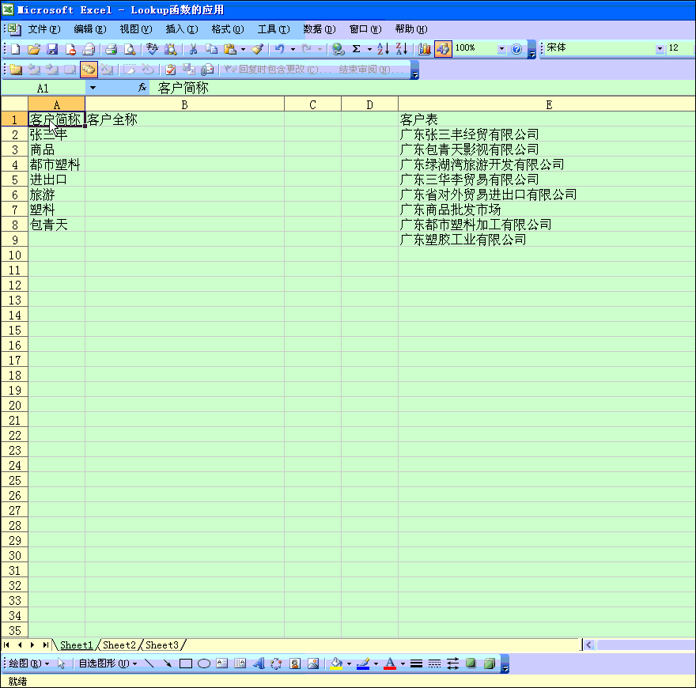Click the Name Box showing A1
This screenshot has width=696, height=688.
tap(43, 88)
